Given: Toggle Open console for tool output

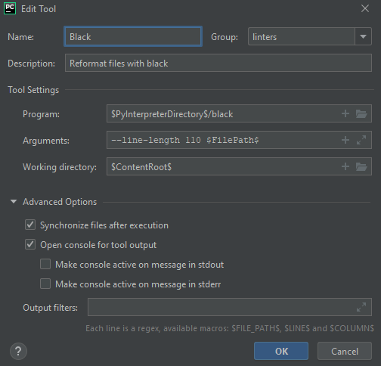Looking at the screenshot, I should pyautogui.click(x=30, y=244).
